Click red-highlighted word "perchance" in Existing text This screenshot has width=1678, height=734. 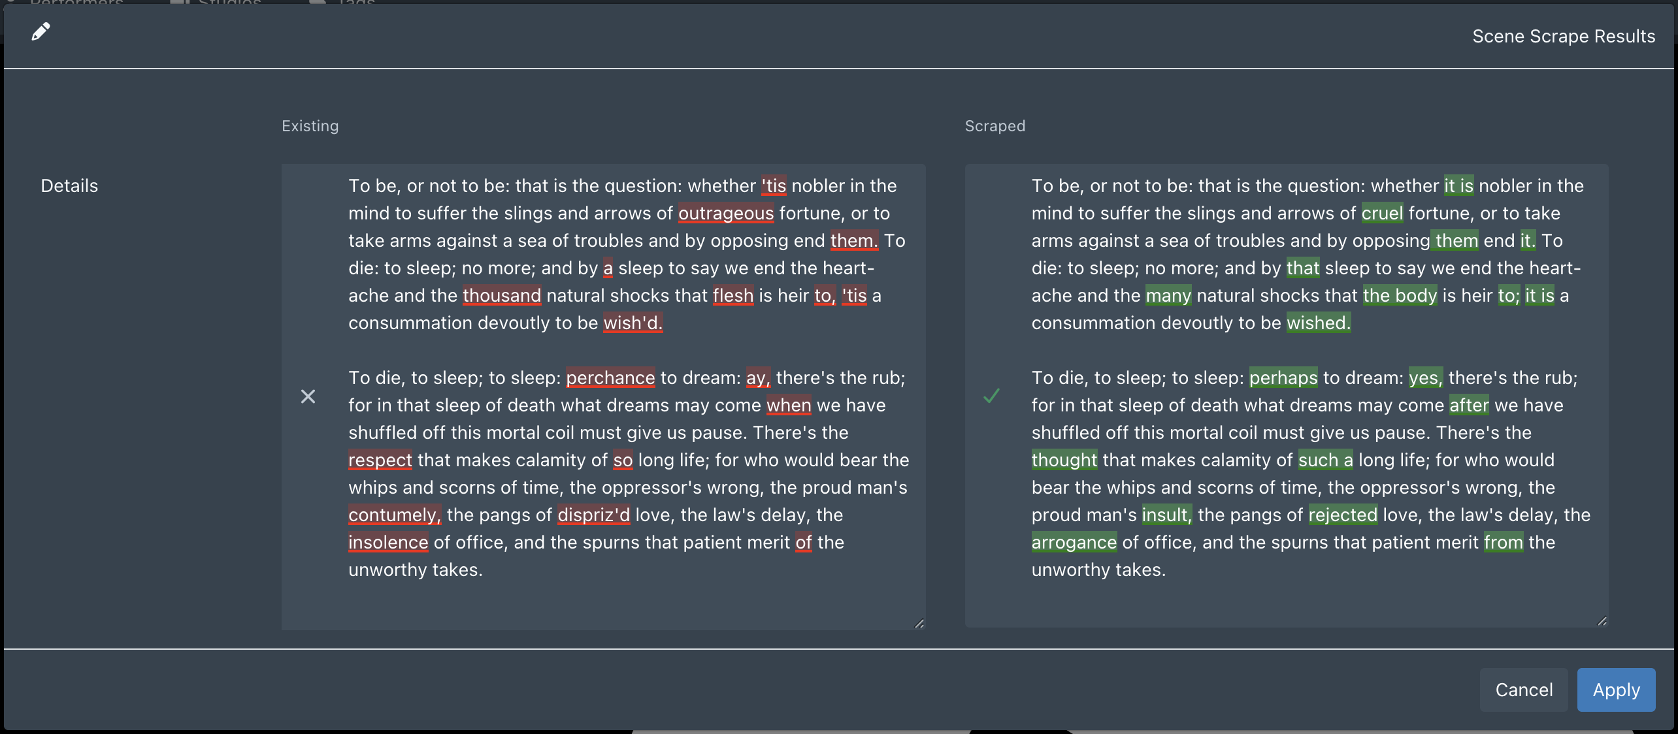point(610,378)
